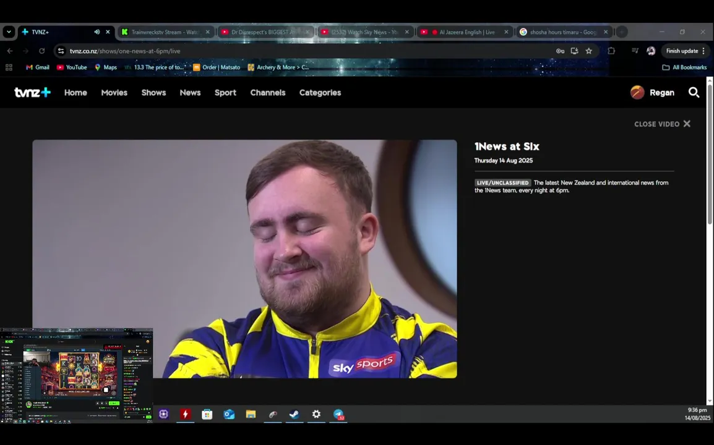Open the Regan profile avatar

point(637,92)
